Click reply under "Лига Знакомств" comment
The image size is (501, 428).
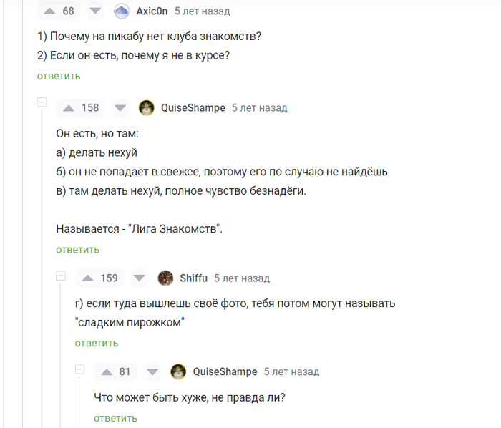(77, 250)
